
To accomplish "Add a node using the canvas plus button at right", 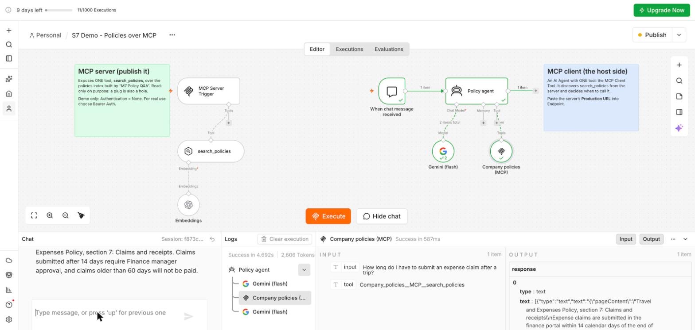I will pyautogui.click(x=679, y=65).
